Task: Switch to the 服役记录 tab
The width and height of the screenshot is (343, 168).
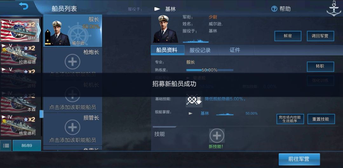Action: [200, 50]
